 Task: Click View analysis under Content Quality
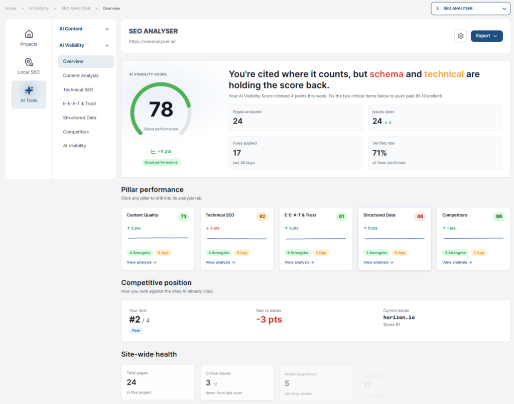141,262
